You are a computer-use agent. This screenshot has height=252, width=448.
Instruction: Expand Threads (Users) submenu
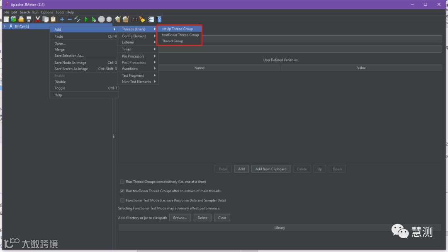138,29
